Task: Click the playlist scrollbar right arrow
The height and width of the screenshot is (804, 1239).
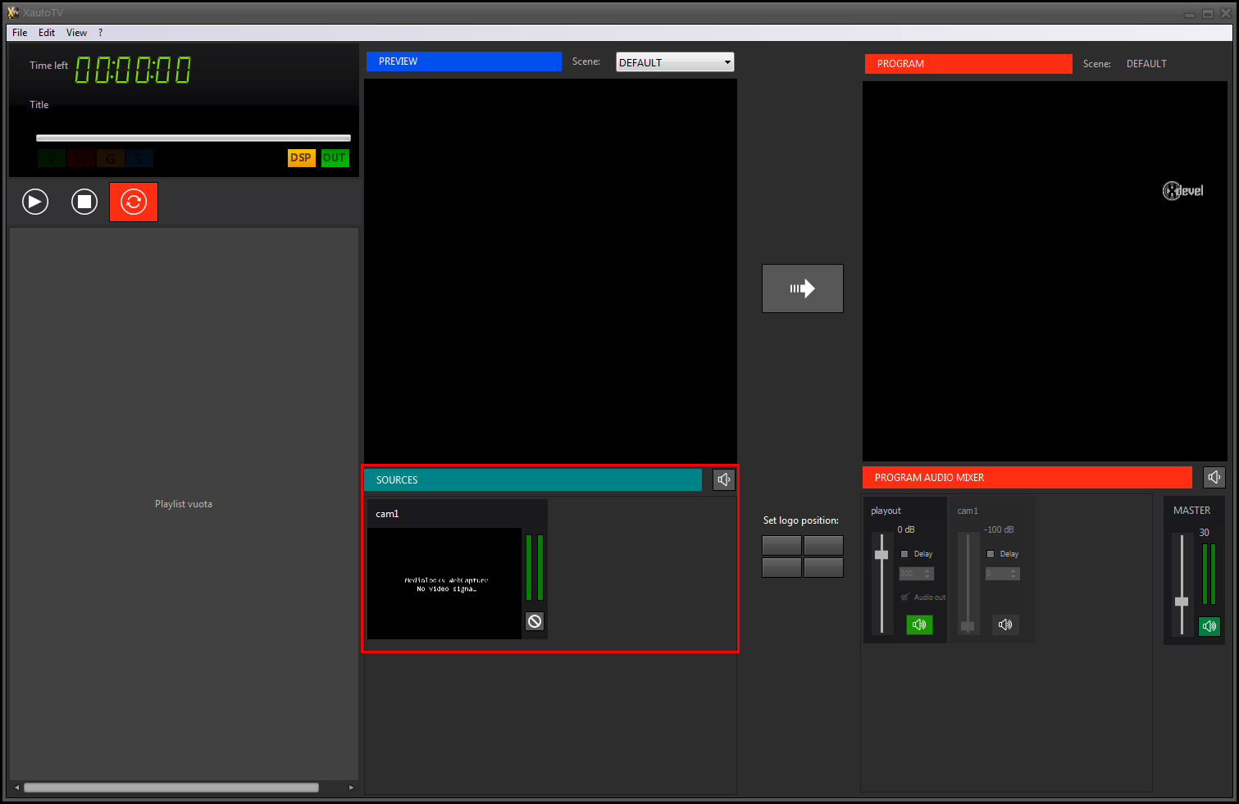Action: (x=351, y=788)
